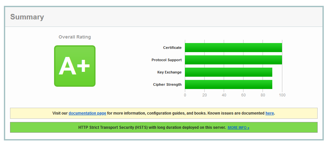The width and height of the screenshot is (327, 144).
Task: Click the 0 axis value
Action: [185, 95]
